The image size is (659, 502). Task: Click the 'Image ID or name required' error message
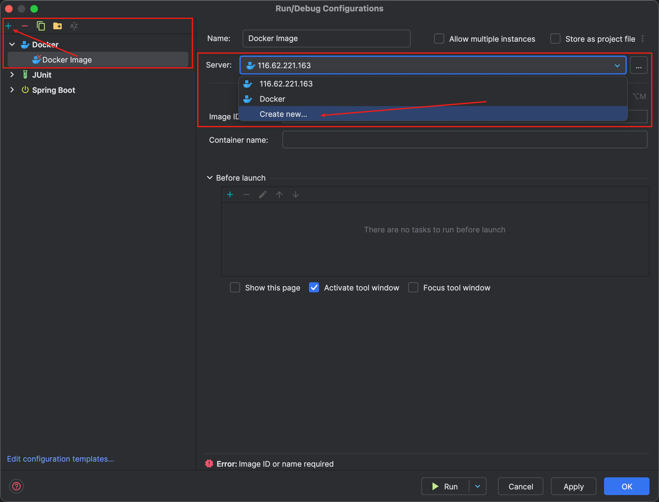(x=286, y=464)
